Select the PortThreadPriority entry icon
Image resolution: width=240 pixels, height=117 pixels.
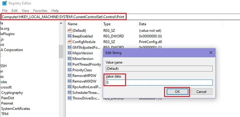(x=70, y=64)
